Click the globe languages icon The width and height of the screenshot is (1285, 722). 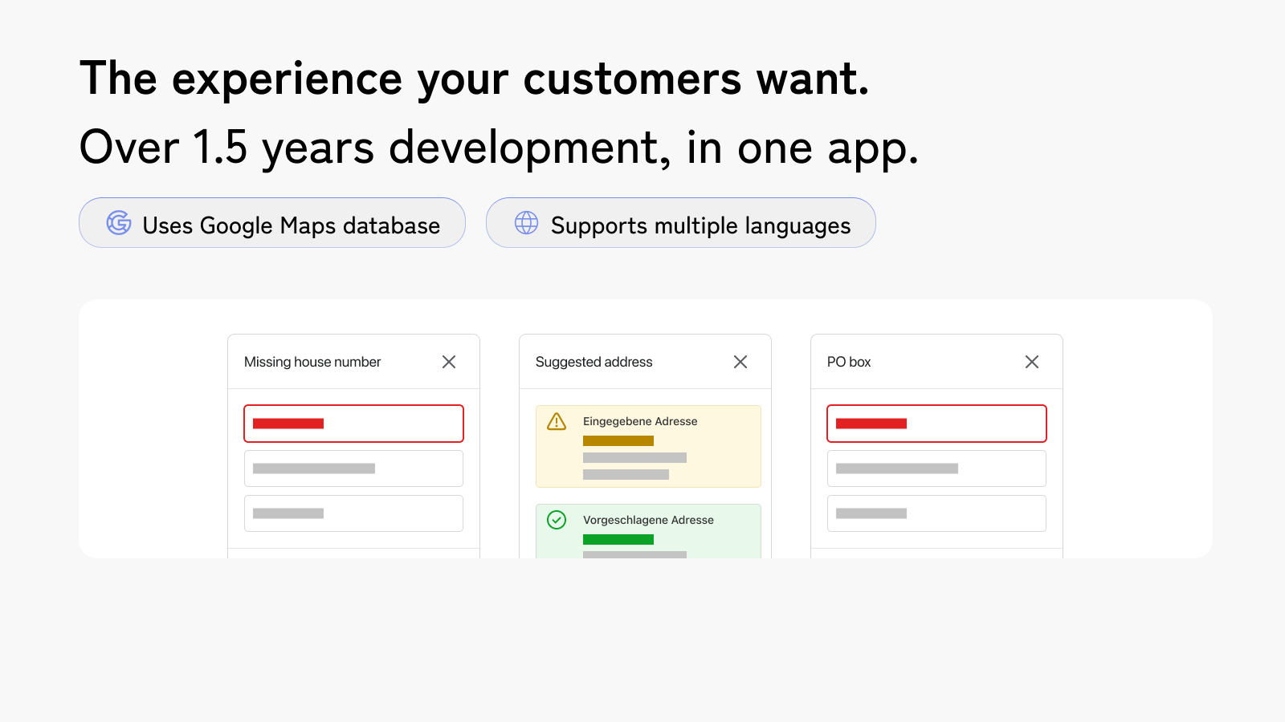pyautogui.click(x=526, y=223)
